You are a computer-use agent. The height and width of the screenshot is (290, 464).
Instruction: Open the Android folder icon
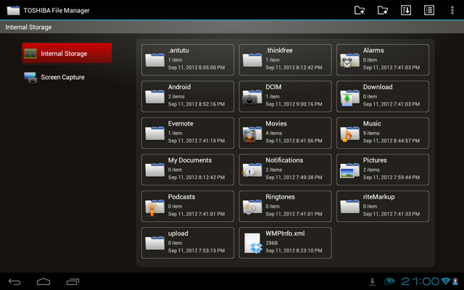pyautogui.click(x=154, y=96)
